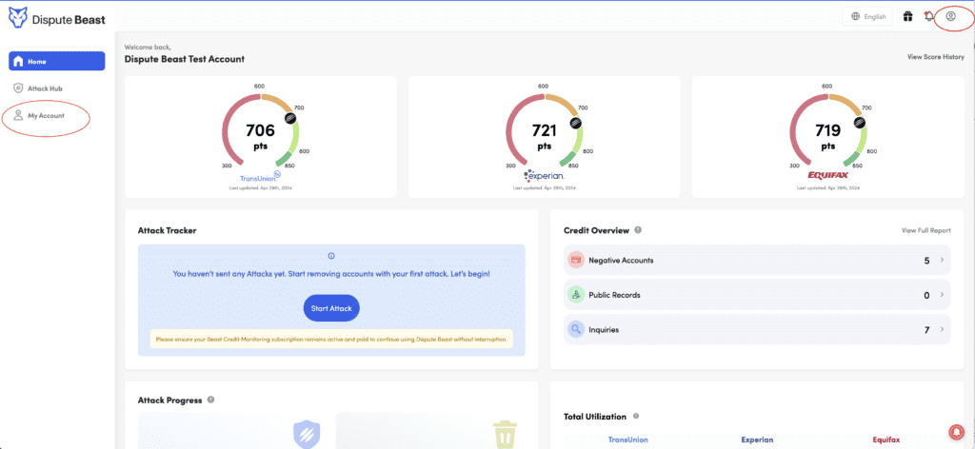Open the user profile icon
The image size is (975, 449).
coord(950,16)
